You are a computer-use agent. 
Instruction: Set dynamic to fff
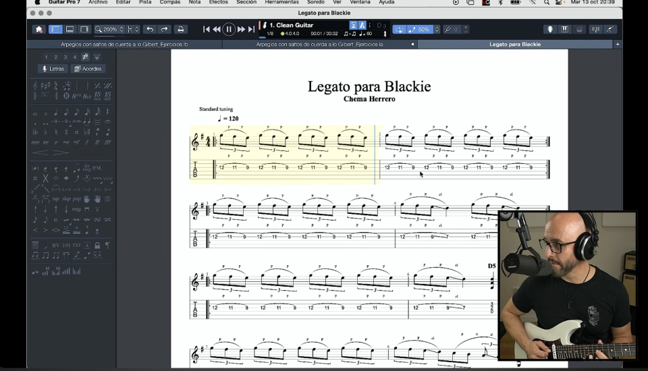tap(107, 142)
